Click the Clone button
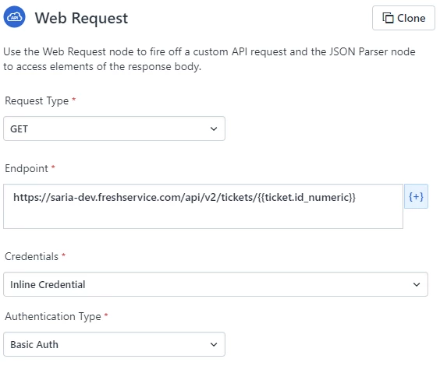 click(403, 18)
